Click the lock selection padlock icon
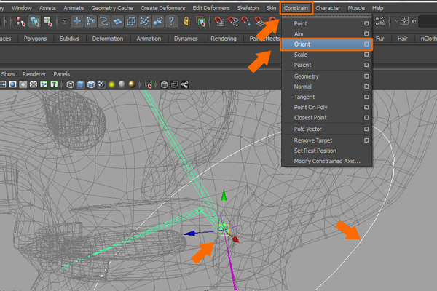The width and height of the screenshot is (437, 291). coord(186,21)
